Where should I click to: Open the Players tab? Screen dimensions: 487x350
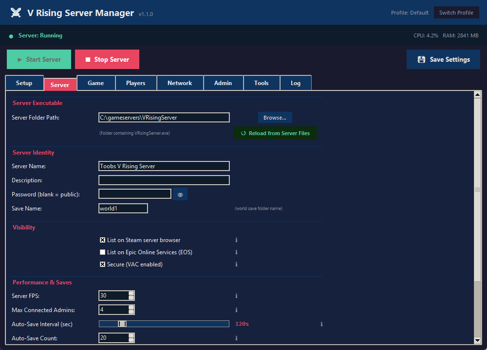[136, 83]
